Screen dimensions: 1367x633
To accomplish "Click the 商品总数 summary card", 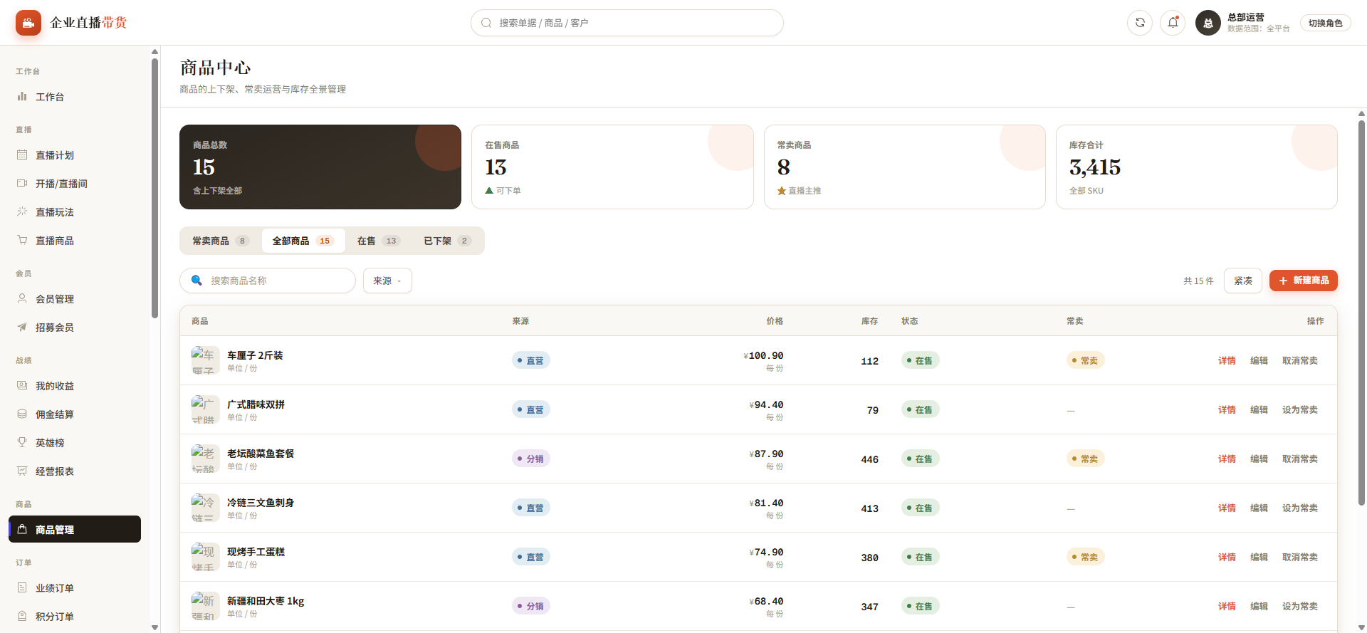I will click(x=320, y=167).
